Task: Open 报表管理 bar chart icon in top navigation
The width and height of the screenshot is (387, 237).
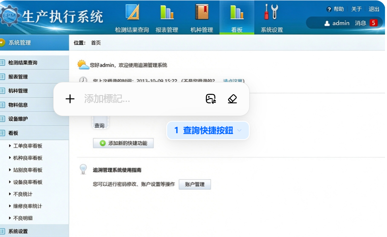Action: tap(167, 12)
